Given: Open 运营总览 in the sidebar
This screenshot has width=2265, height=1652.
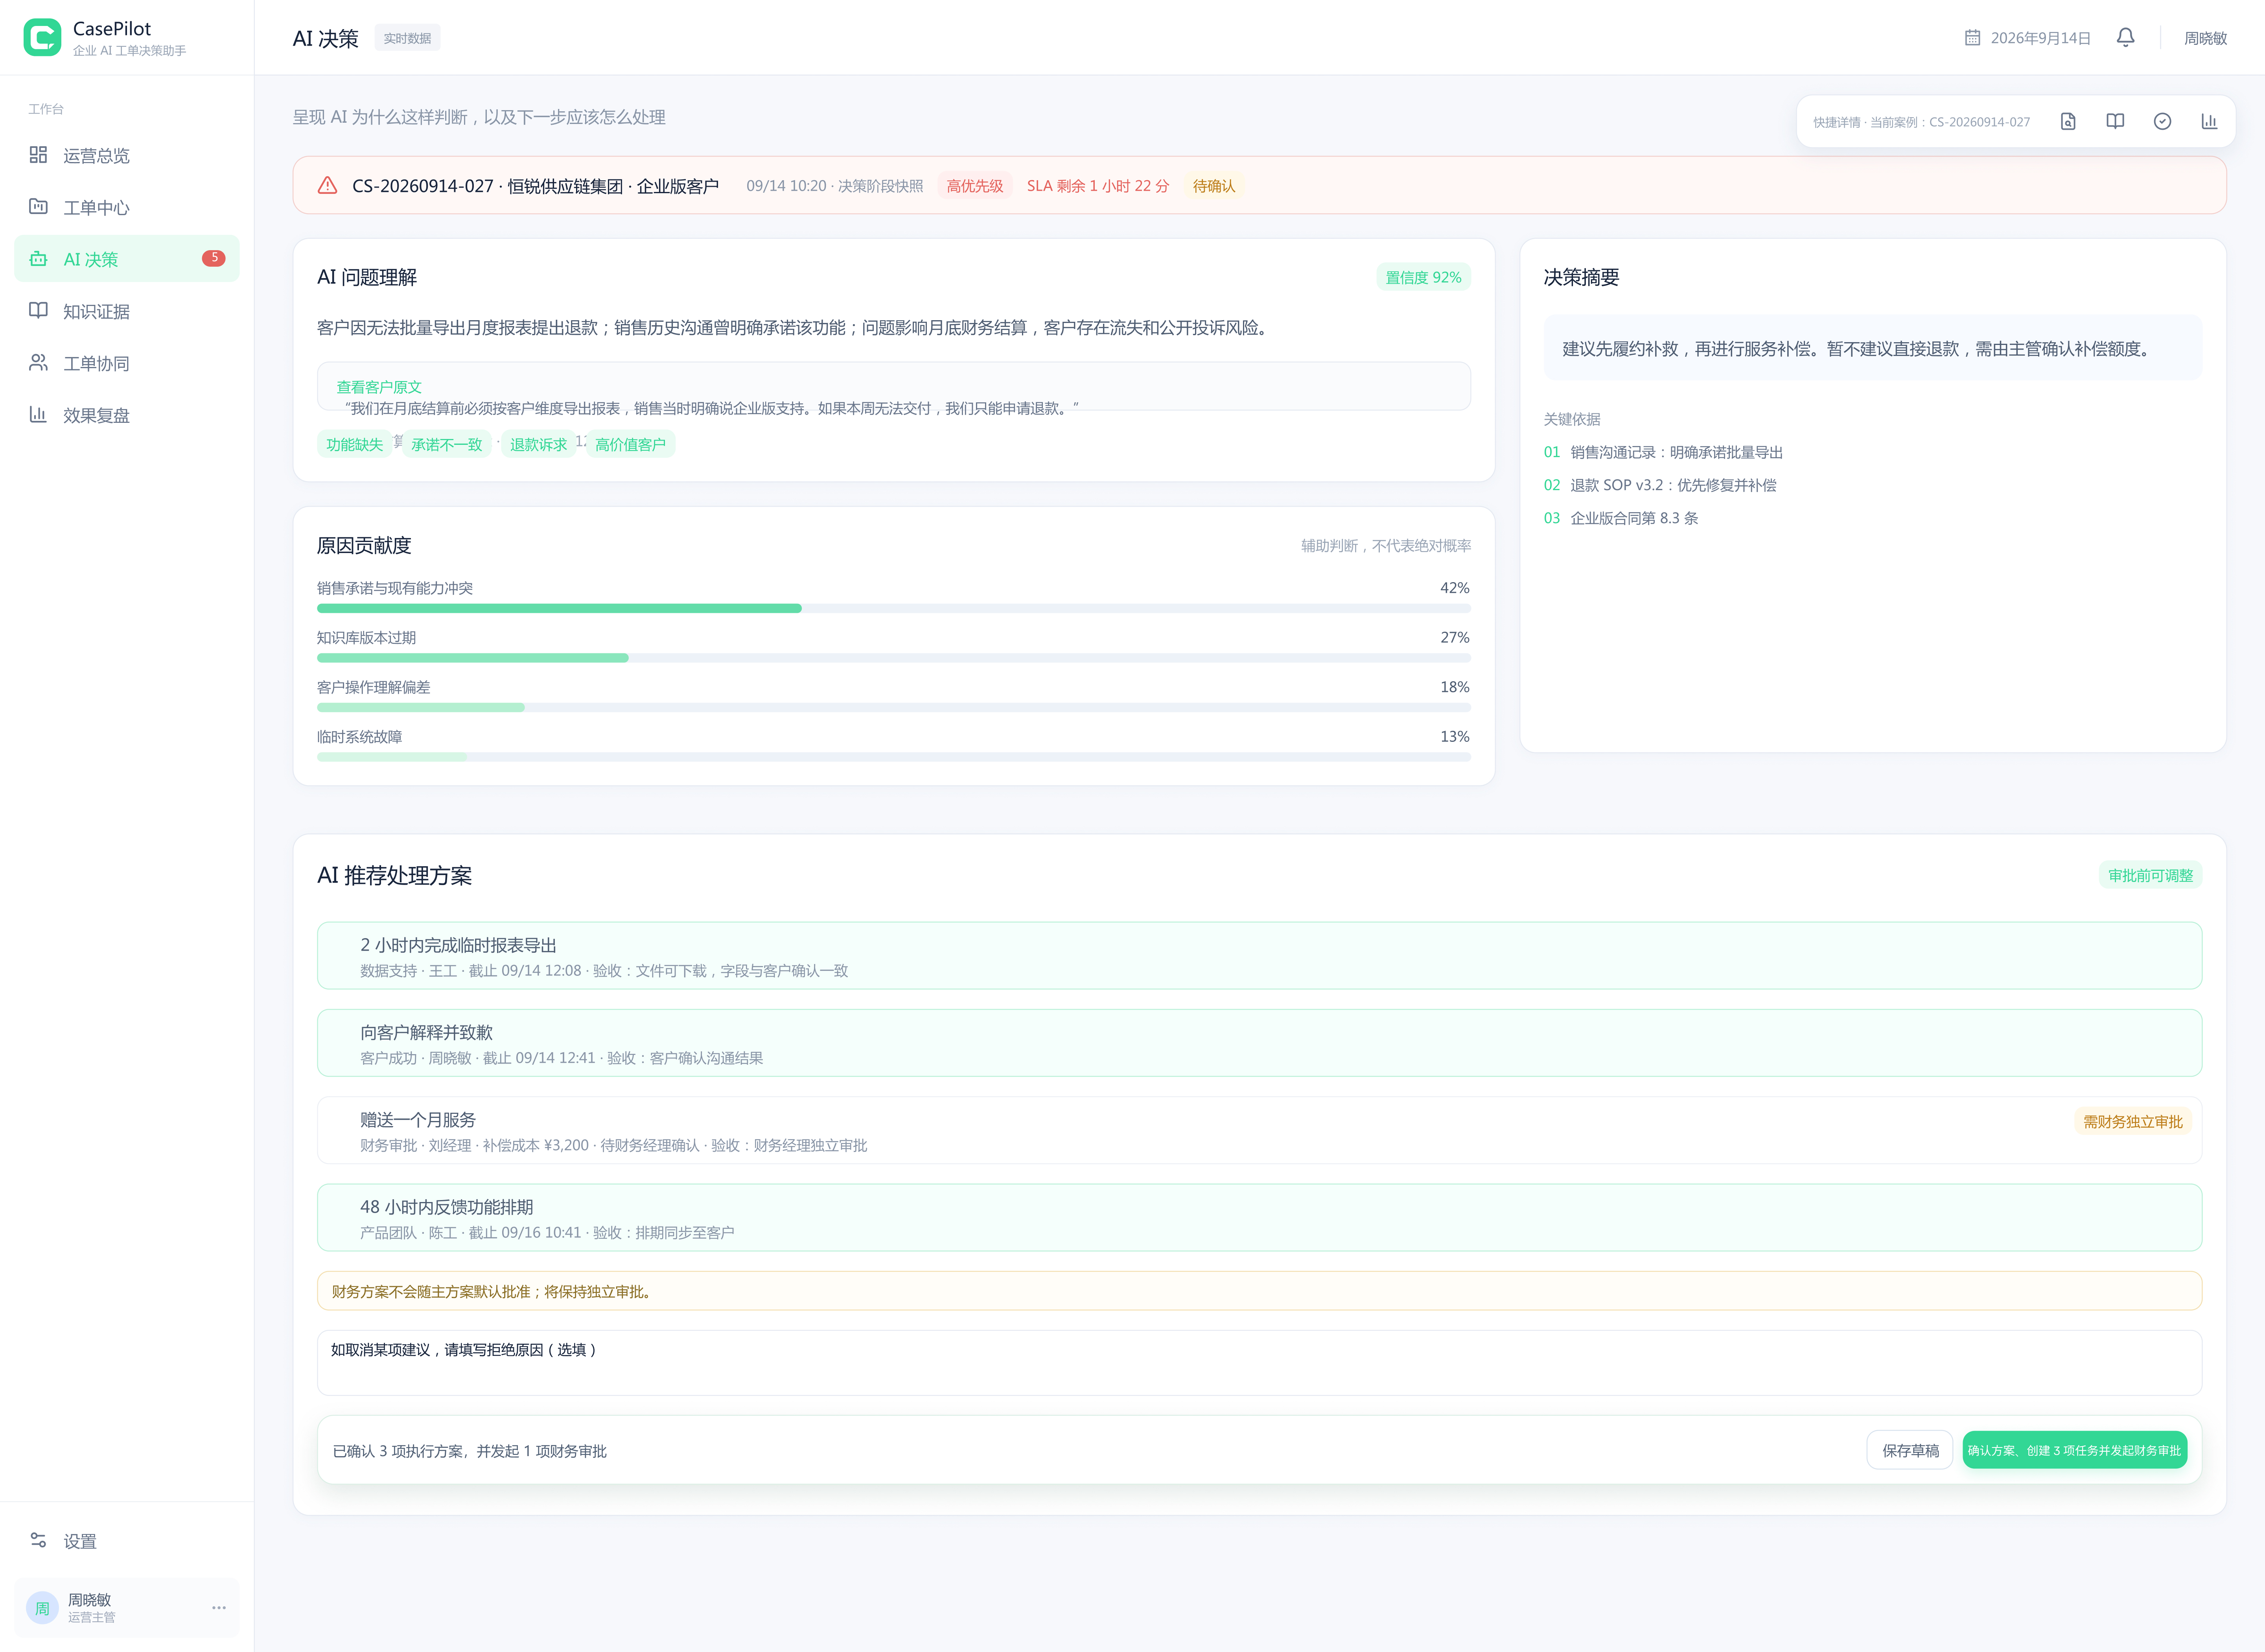Looking at the screenshot, I should [127, 155].
